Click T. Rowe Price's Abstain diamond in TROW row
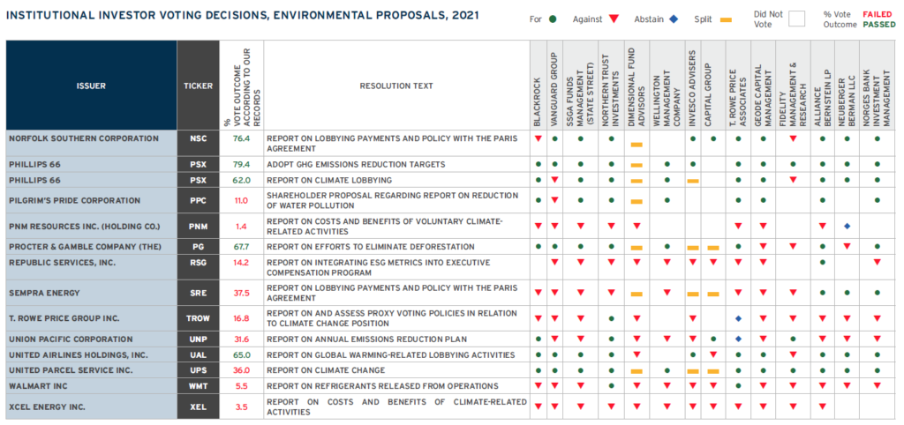Viewport: 904px width, 425px height. pos(737,318)
